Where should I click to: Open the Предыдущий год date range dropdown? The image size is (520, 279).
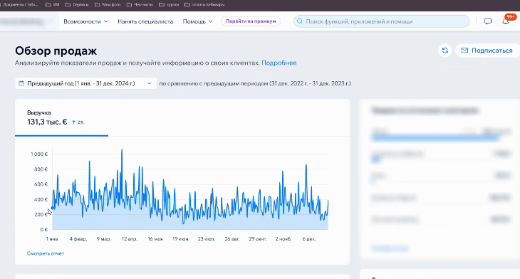tap(85, 83)
